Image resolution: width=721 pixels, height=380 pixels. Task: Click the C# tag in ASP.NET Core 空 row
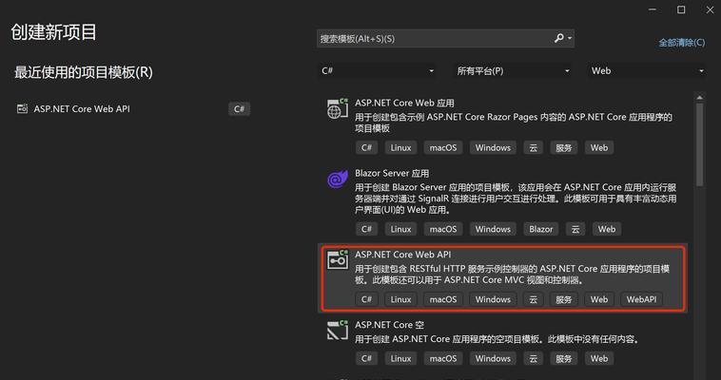(366, 358)
